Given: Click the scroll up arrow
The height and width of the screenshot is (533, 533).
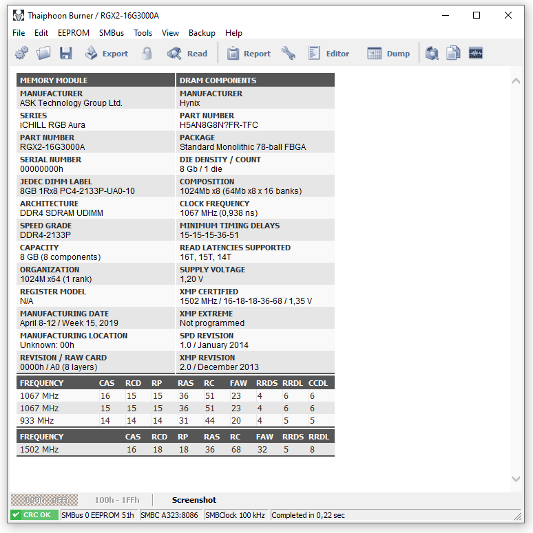Looking at the screenshot, I should point(516,81).
